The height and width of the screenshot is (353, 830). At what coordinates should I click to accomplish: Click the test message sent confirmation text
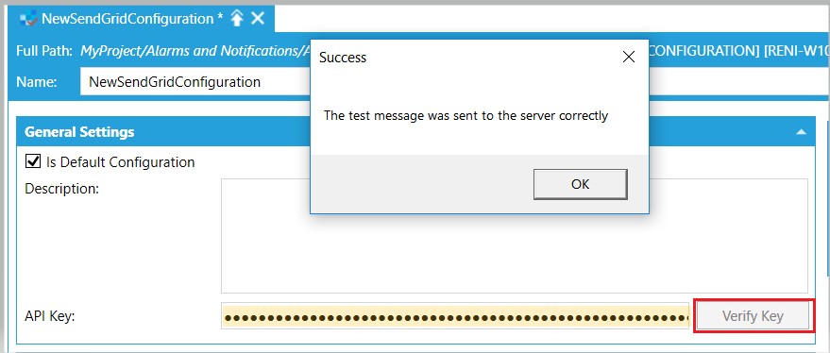[x=466, y=115]
